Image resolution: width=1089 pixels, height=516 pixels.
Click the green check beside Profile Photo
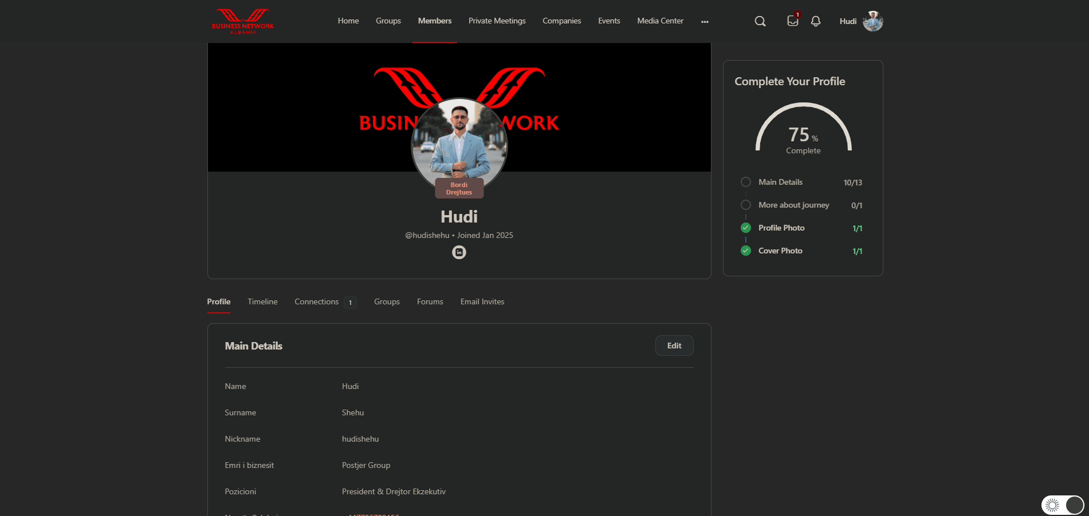[x=746, y=228]
